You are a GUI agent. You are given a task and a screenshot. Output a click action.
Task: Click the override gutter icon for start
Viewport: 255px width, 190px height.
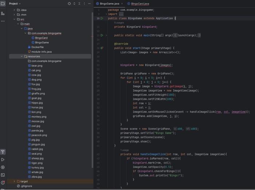[102, 48]
